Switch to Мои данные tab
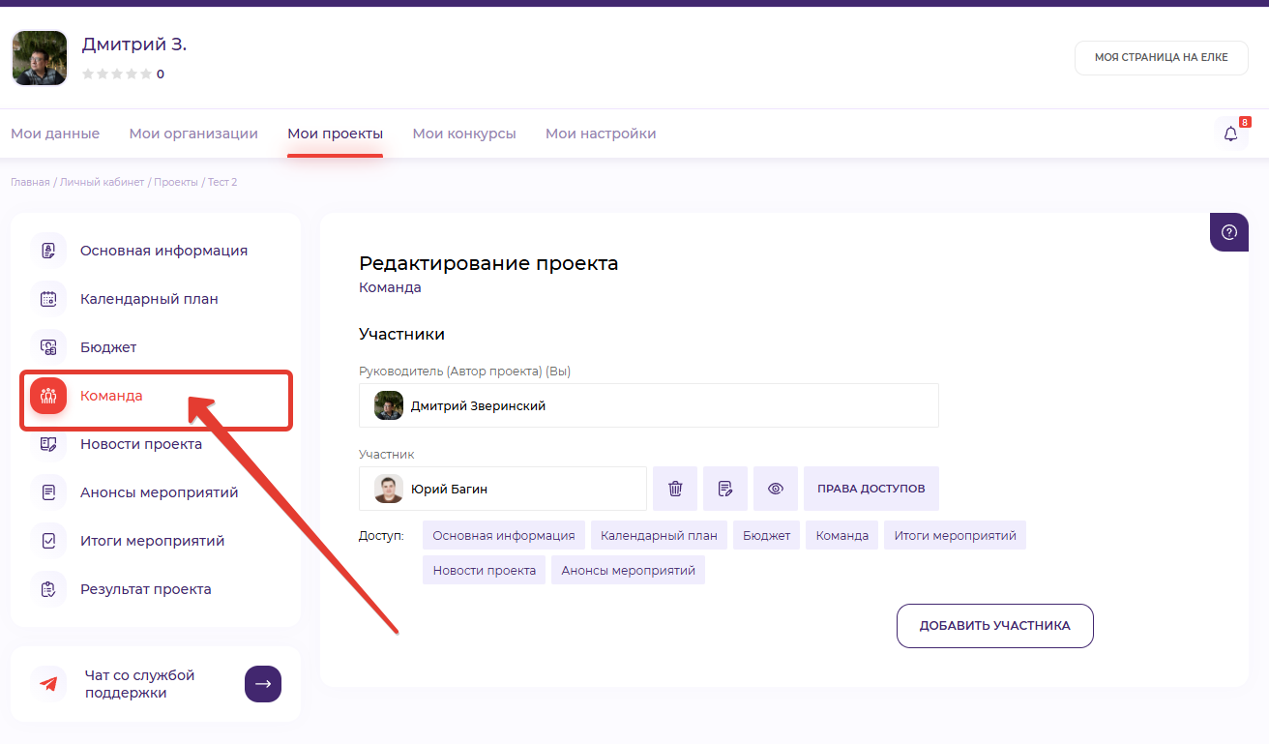Image resolution: width=1269 pixels, height=744 pixels. coord(55,134)
